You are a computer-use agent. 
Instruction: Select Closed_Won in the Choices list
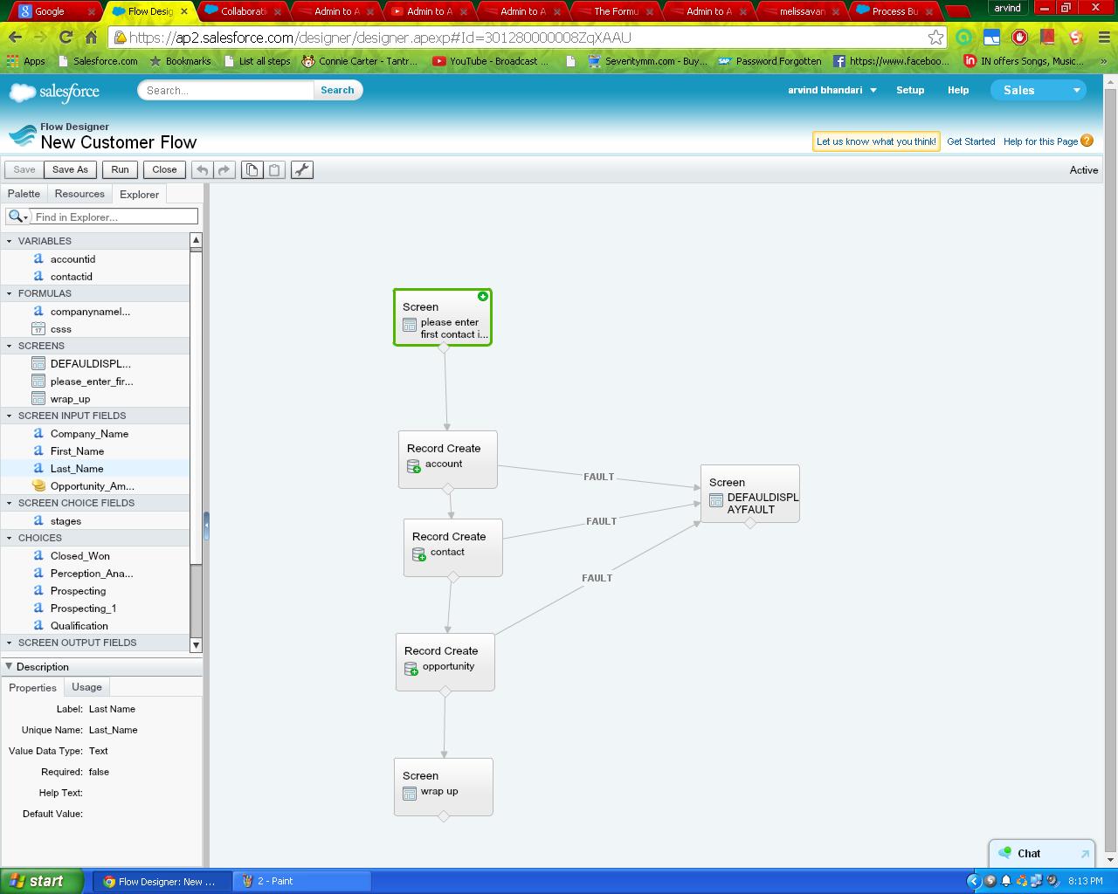(x=80, y=556)
